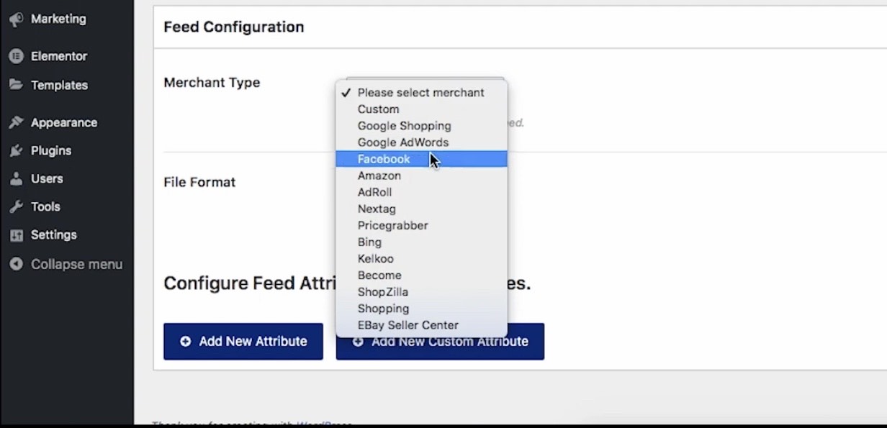Choose Custom merchant type
Screen dimensions: 887x428
[x=421, y=109]
